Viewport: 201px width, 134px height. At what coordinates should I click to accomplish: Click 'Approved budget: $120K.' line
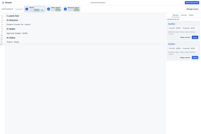17,33
